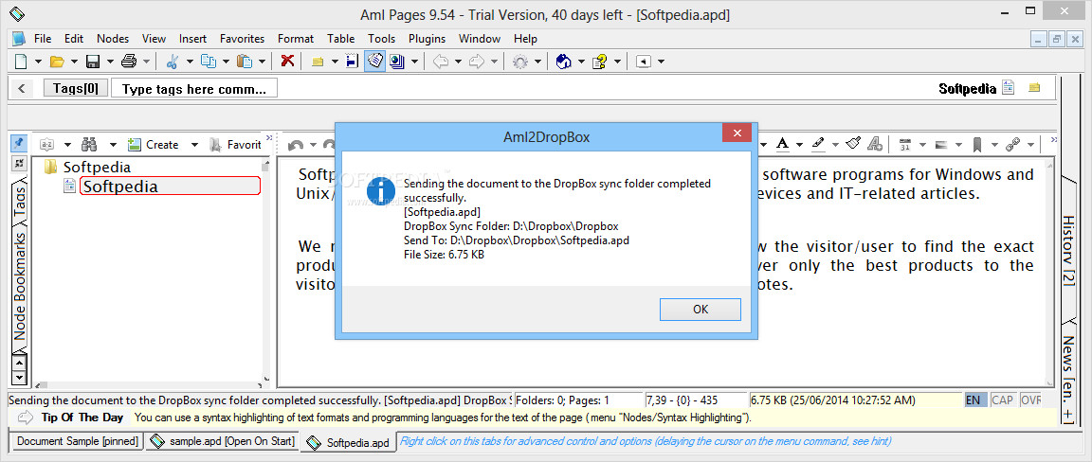Click the Open folder icon in toolbar
This screenshot has height=462, width=1092.
coord(57,62)
